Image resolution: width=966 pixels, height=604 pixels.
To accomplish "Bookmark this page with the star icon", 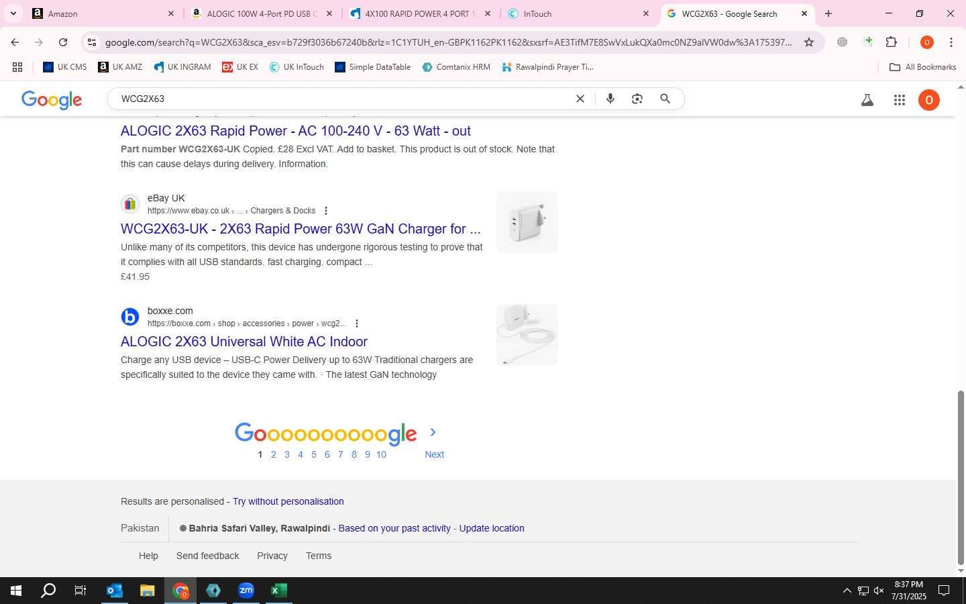I will tap(809, 42).
